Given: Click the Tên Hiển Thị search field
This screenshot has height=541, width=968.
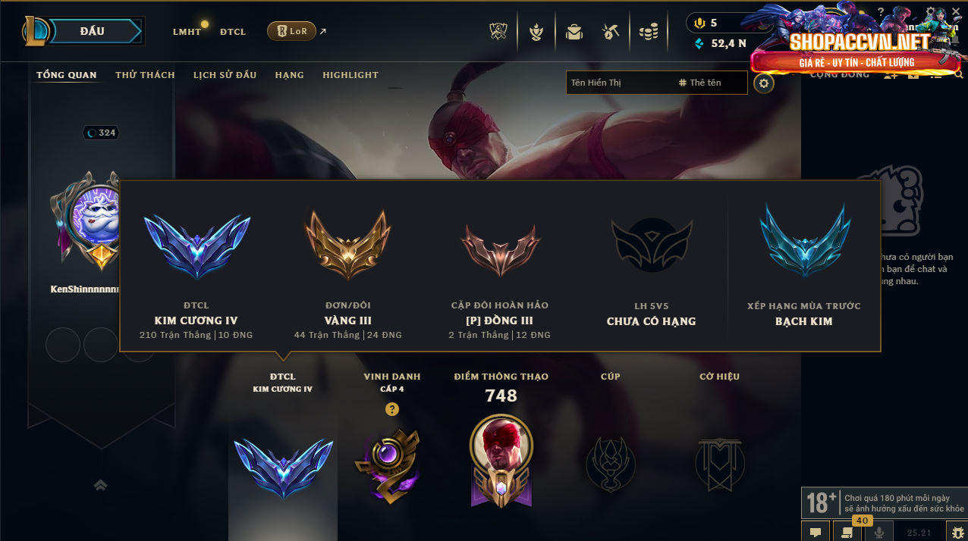Looking at the screenshot, I should (621, 83).
